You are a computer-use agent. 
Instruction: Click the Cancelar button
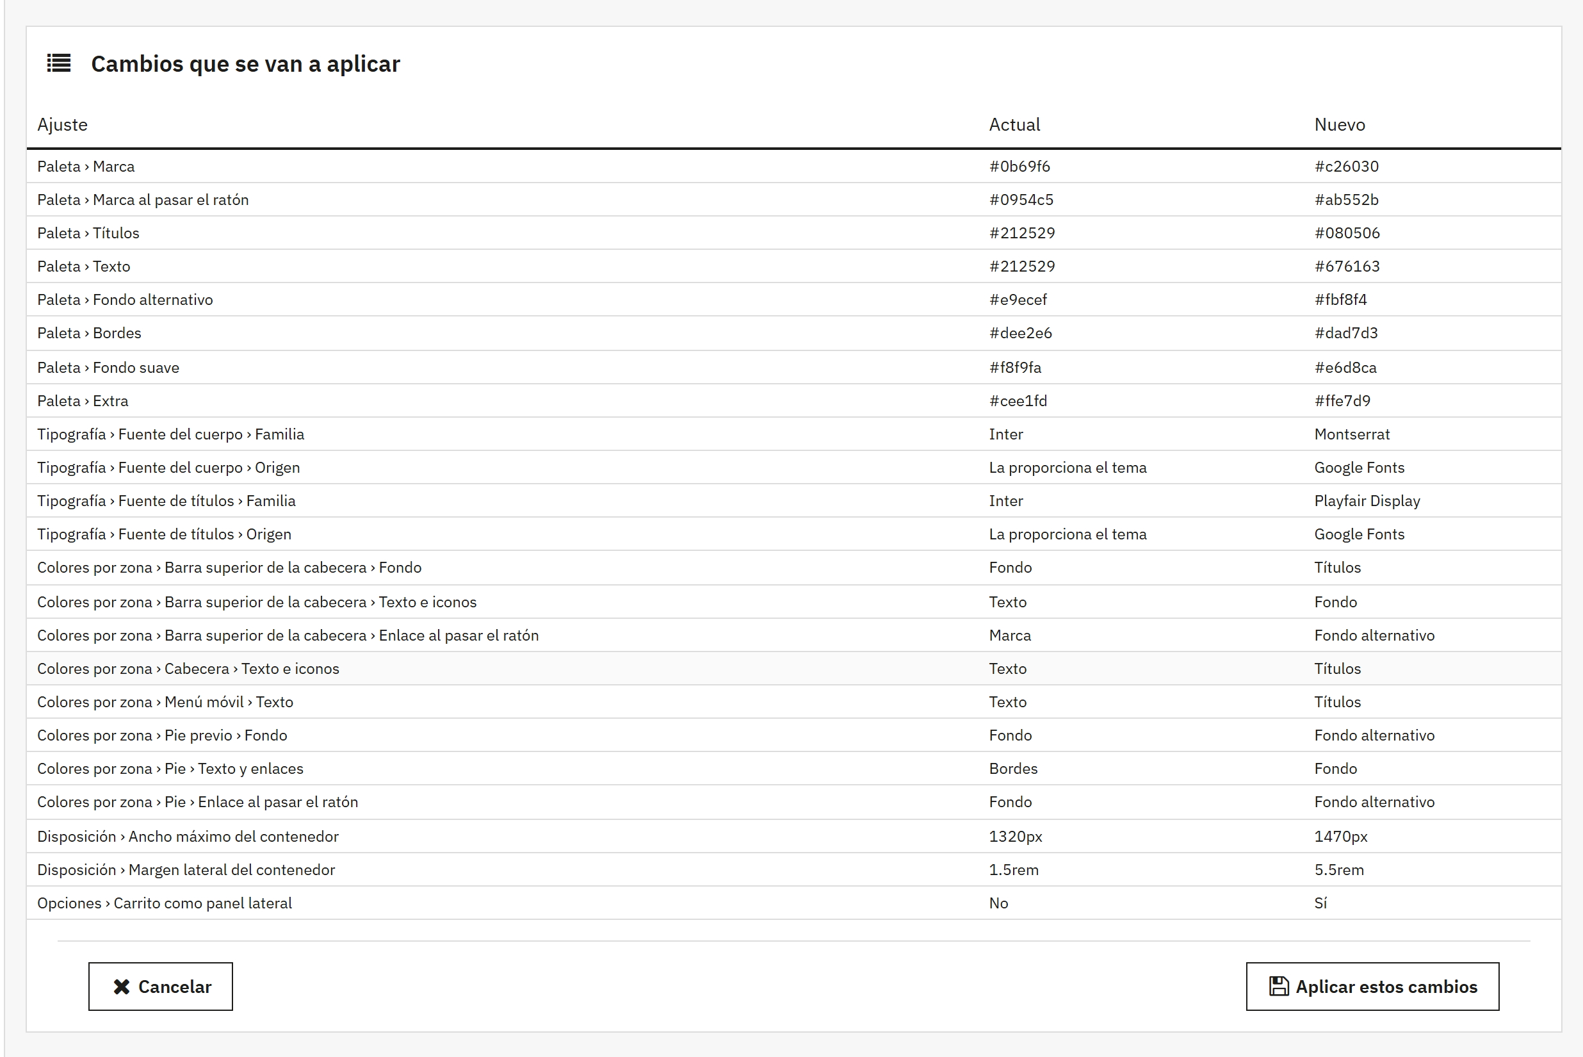click(x=160, y=987)
